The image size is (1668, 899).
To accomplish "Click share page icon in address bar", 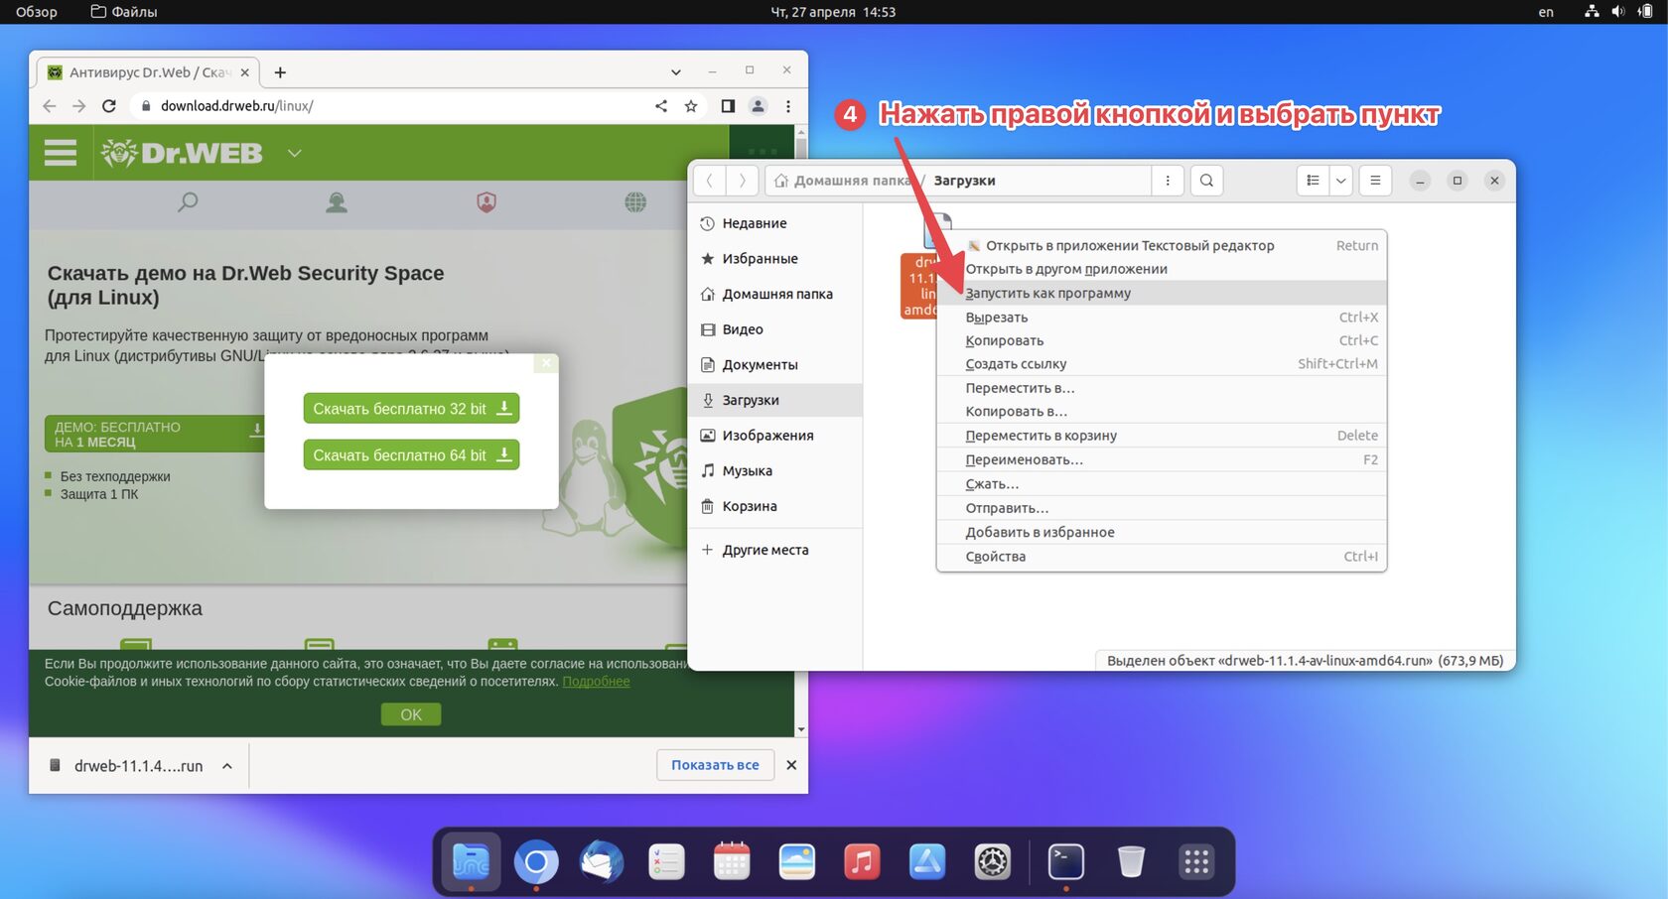I will pyautogui.click(x=661, y=106).
